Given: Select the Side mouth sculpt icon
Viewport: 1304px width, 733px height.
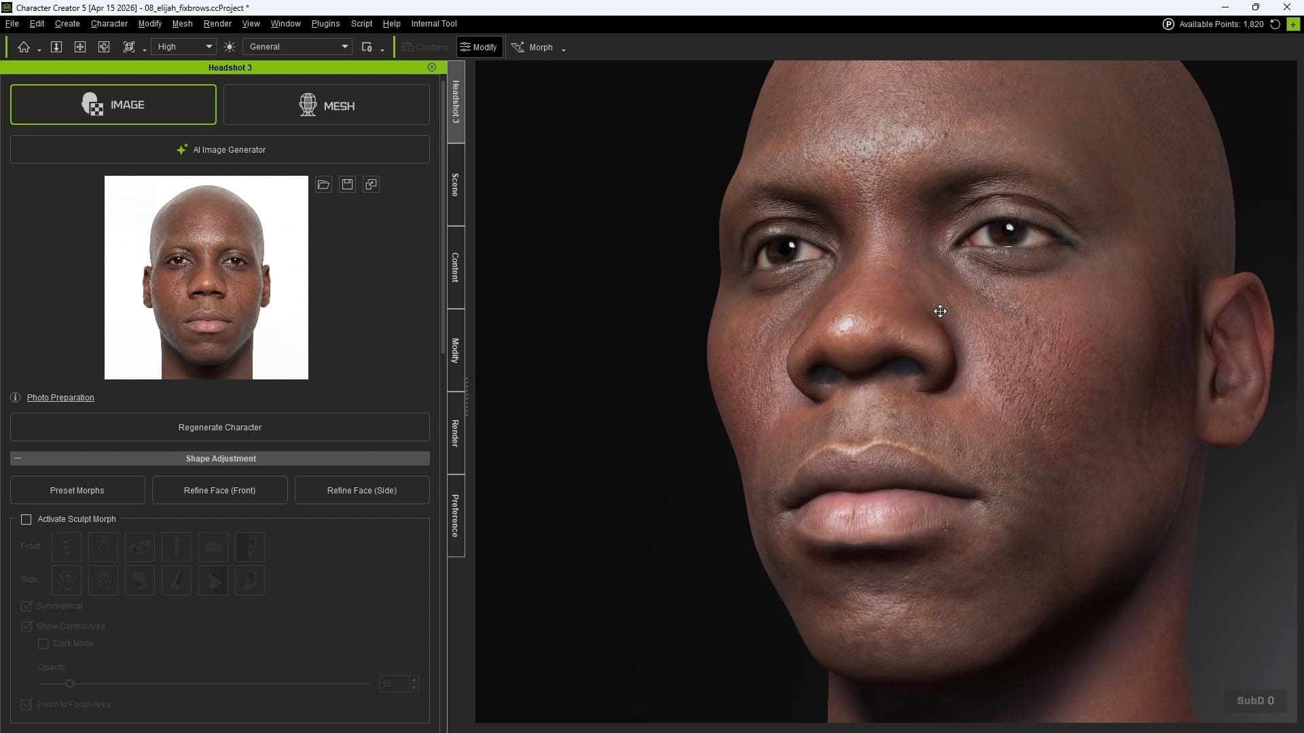Looking at the screenshot, I should click(x=213, y=580).
